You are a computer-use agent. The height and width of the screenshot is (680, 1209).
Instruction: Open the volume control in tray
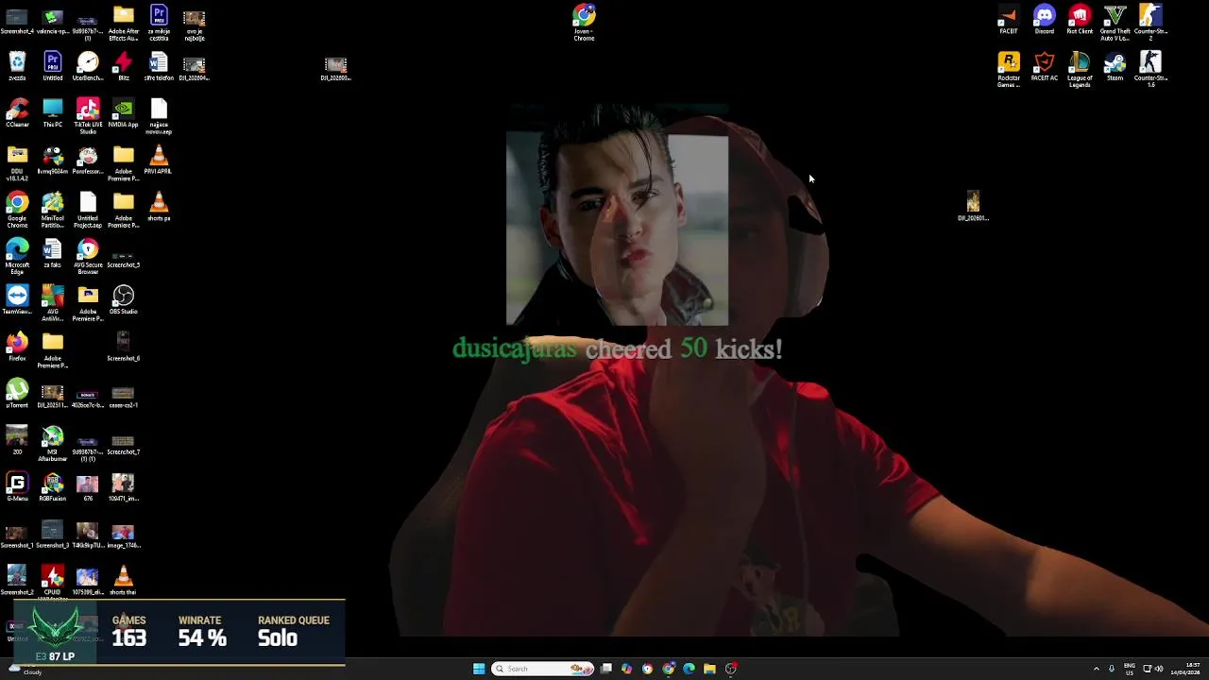point(1158,669)
